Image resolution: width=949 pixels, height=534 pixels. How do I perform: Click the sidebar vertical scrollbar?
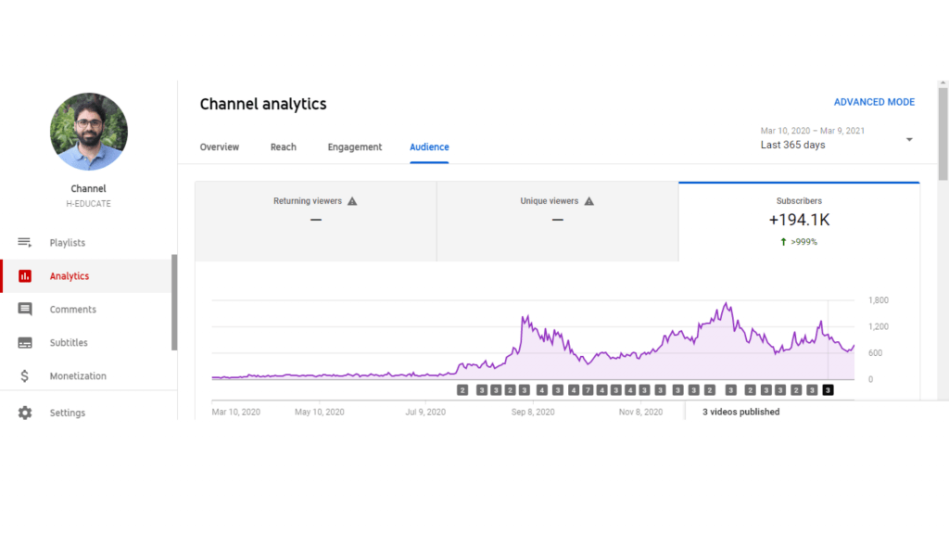pos(174,302)
